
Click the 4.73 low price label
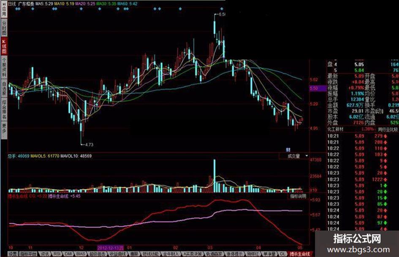coord(89,144)
